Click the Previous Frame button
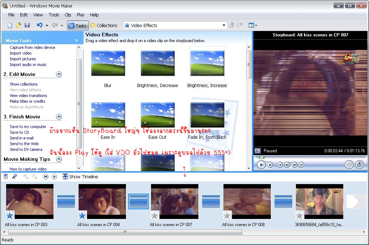 tap(287, 165)
